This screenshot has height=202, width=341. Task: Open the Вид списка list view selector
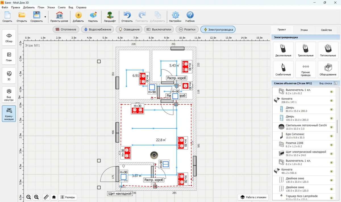(335, 83)
